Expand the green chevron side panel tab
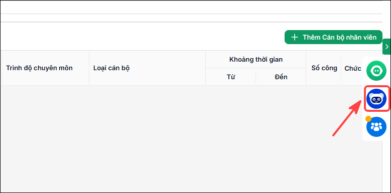 pyautogui.click(x=386, y=47)
